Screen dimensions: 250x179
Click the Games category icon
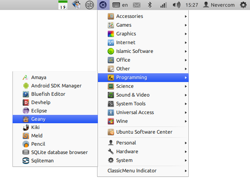(111, 25)
